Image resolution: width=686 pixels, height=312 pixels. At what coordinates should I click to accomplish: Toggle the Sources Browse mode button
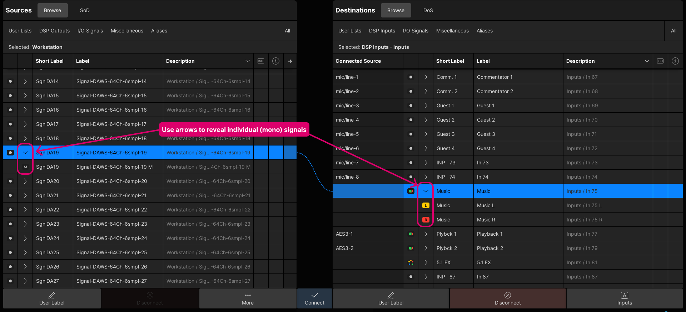(x=53, y=10)
